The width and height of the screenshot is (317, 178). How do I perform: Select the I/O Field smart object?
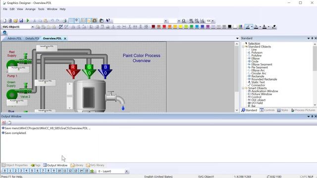click(x=257, y=103)
